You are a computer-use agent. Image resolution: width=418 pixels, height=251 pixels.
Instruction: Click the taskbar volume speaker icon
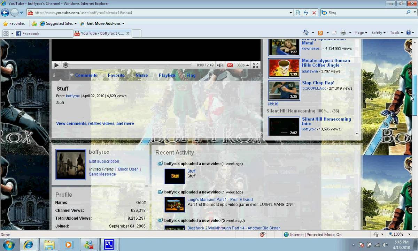[386, 245]
